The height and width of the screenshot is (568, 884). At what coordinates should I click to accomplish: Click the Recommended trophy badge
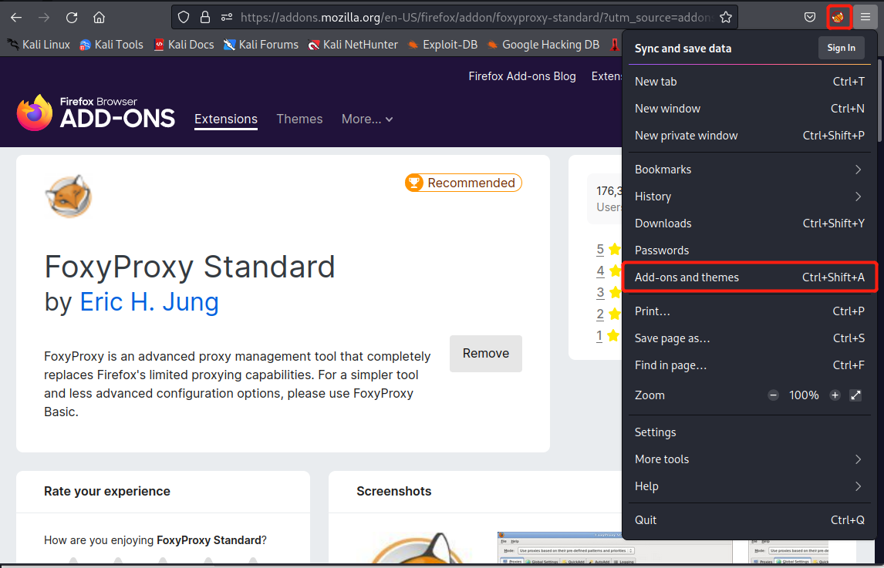coord(464,183)
